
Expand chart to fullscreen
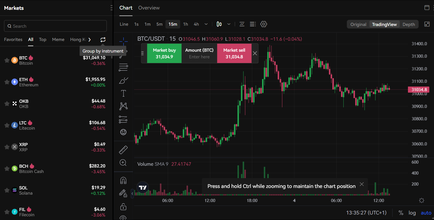coord(427,24)
